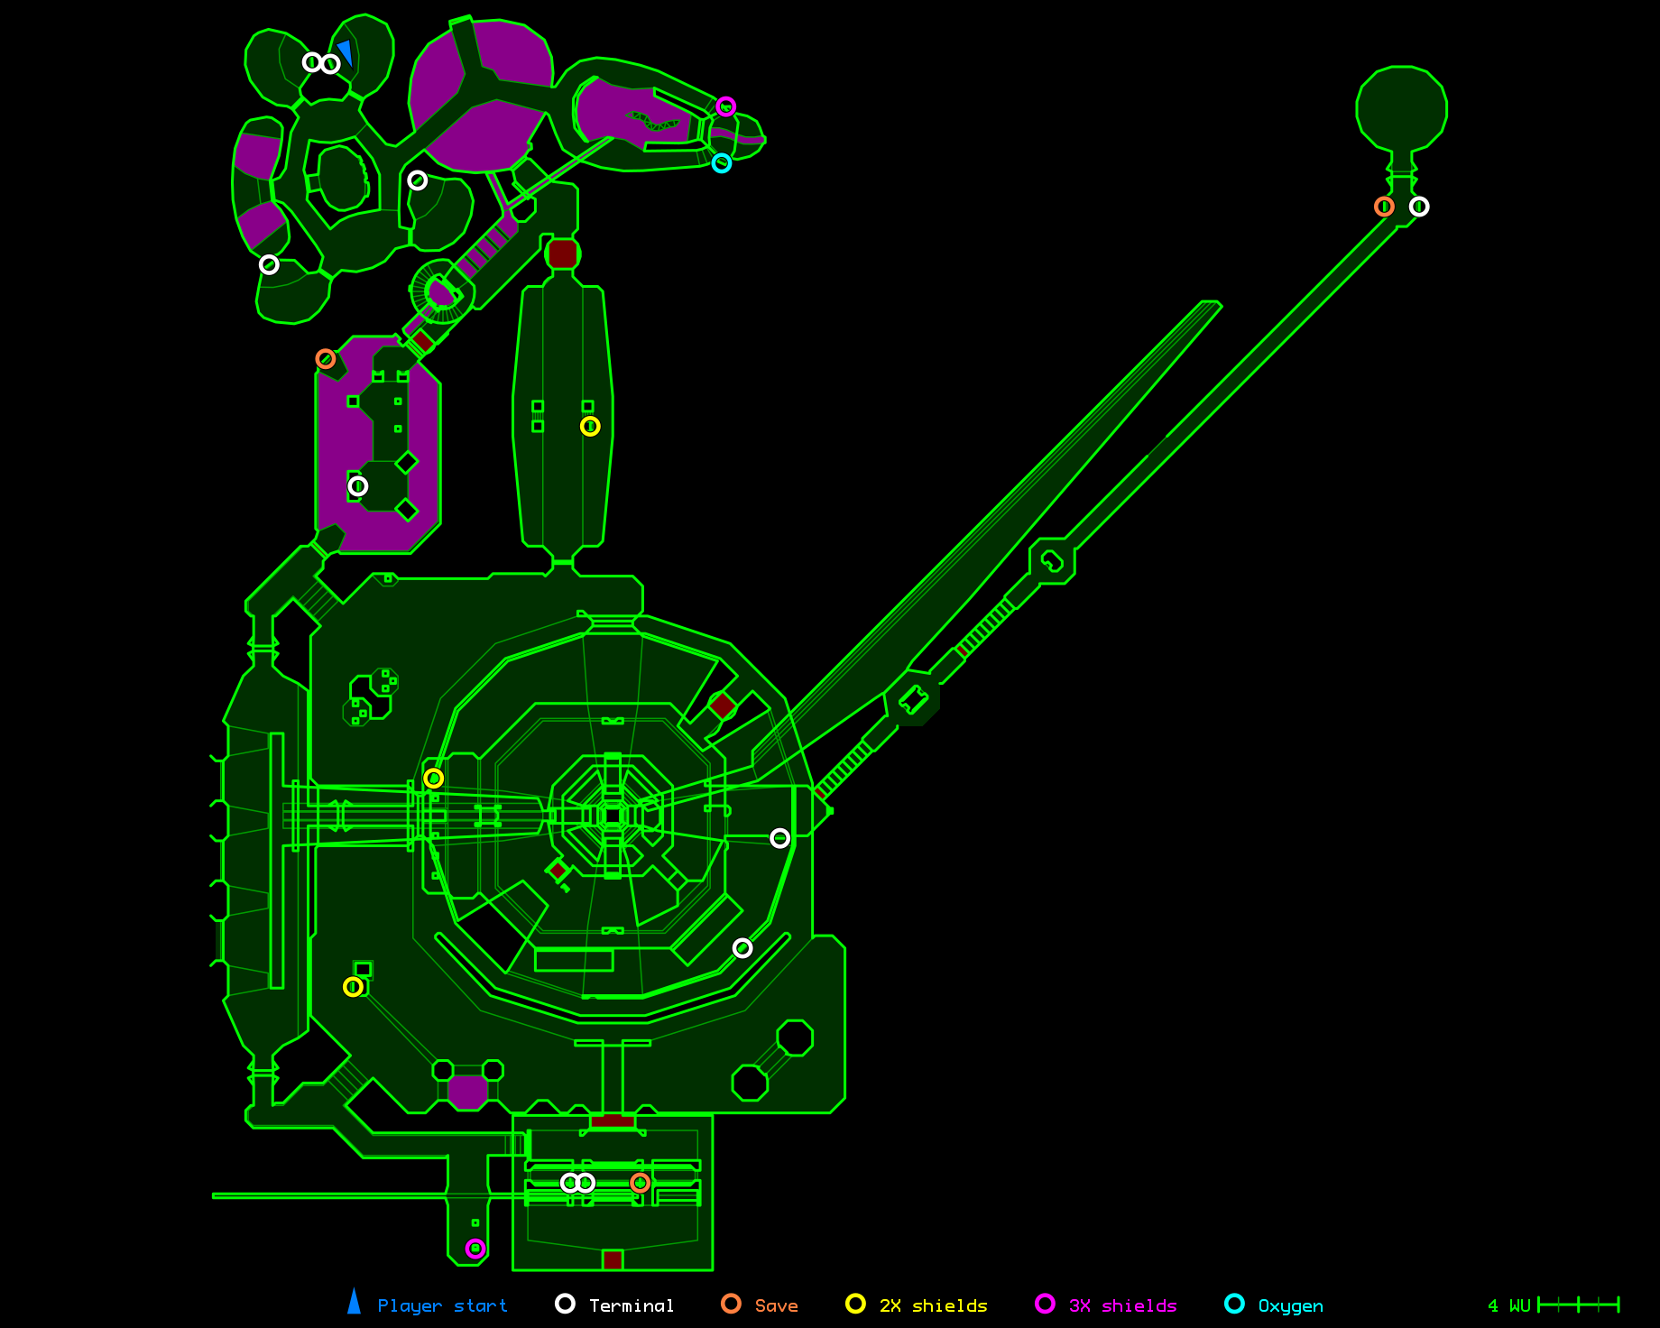Click the magenta 3X shields circle in the legend
This screenshot has height=1328, width=1660.
tap(1045, 1304)
